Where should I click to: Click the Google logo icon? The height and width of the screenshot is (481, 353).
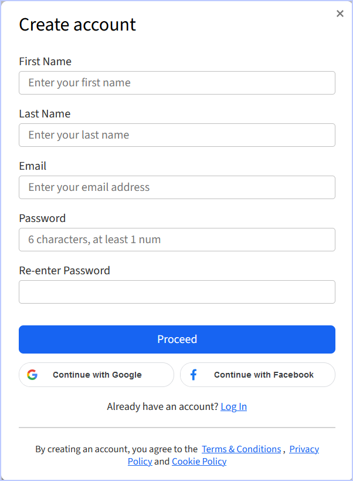(32, 375)
